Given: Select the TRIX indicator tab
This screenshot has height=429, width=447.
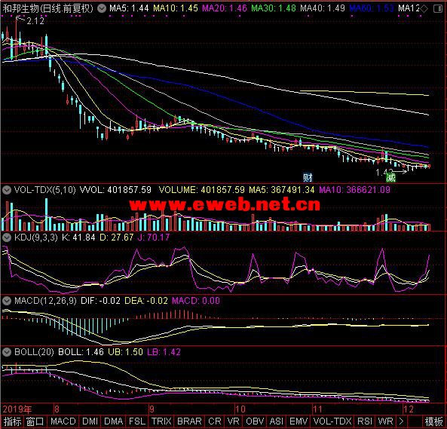Looking at the screenshot, I should 161,421.
